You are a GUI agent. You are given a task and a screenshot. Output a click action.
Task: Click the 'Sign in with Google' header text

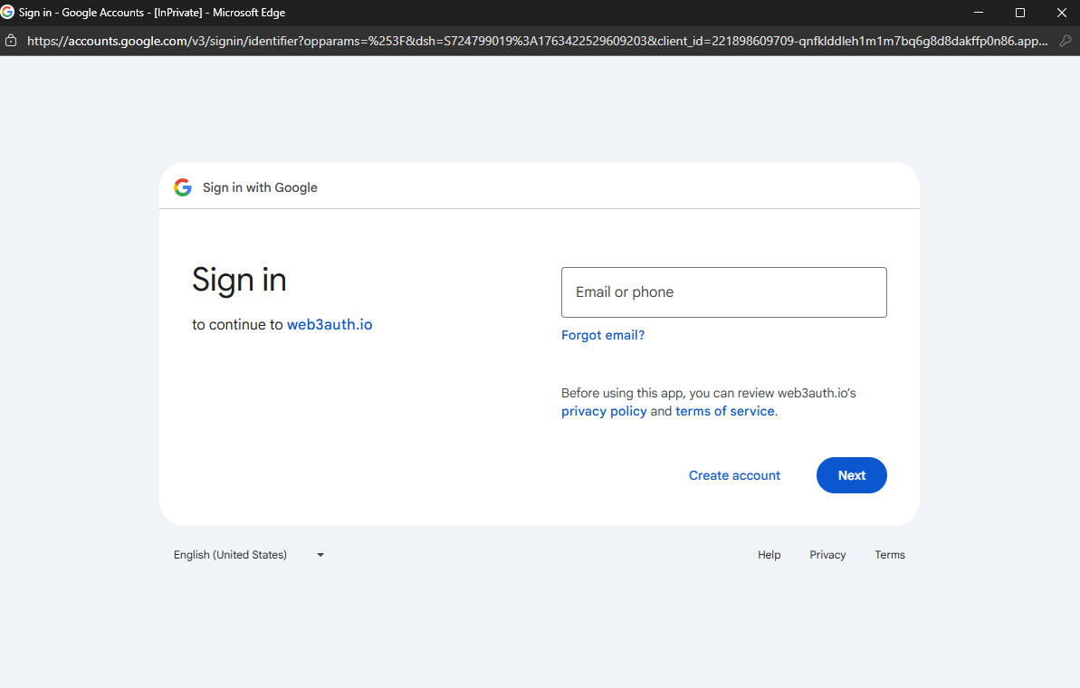[x=260, y=187]
